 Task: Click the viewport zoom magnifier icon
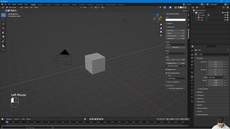161,25
